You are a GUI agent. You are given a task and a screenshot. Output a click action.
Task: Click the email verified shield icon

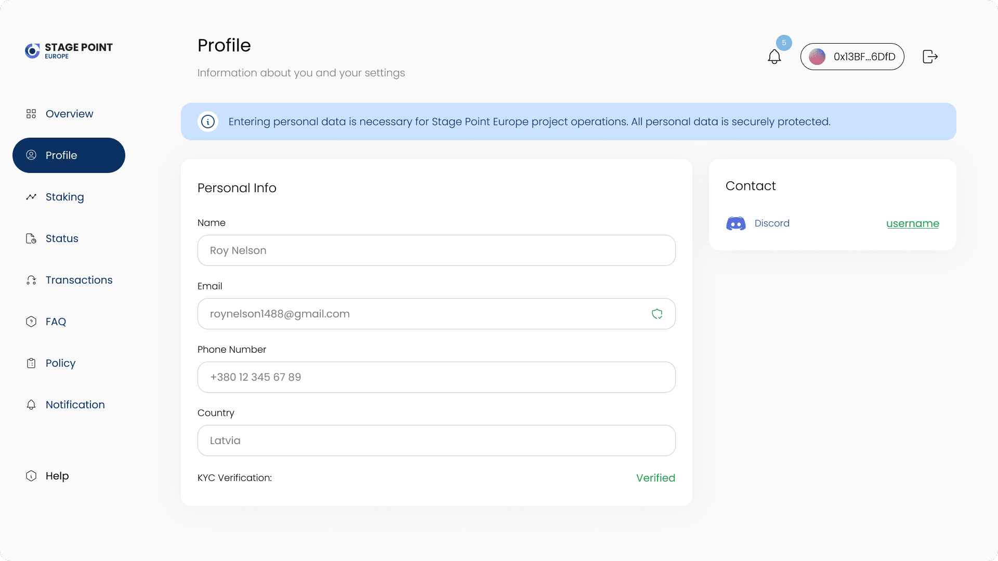tap(657, 314)
